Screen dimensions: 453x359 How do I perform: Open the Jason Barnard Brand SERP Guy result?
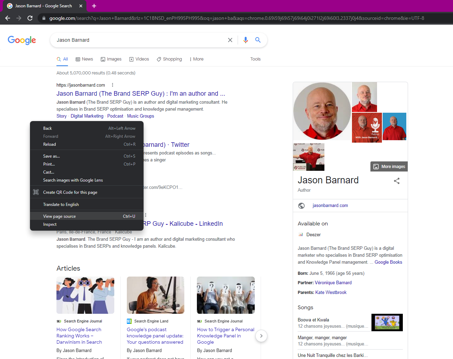(x=141, y=94)
